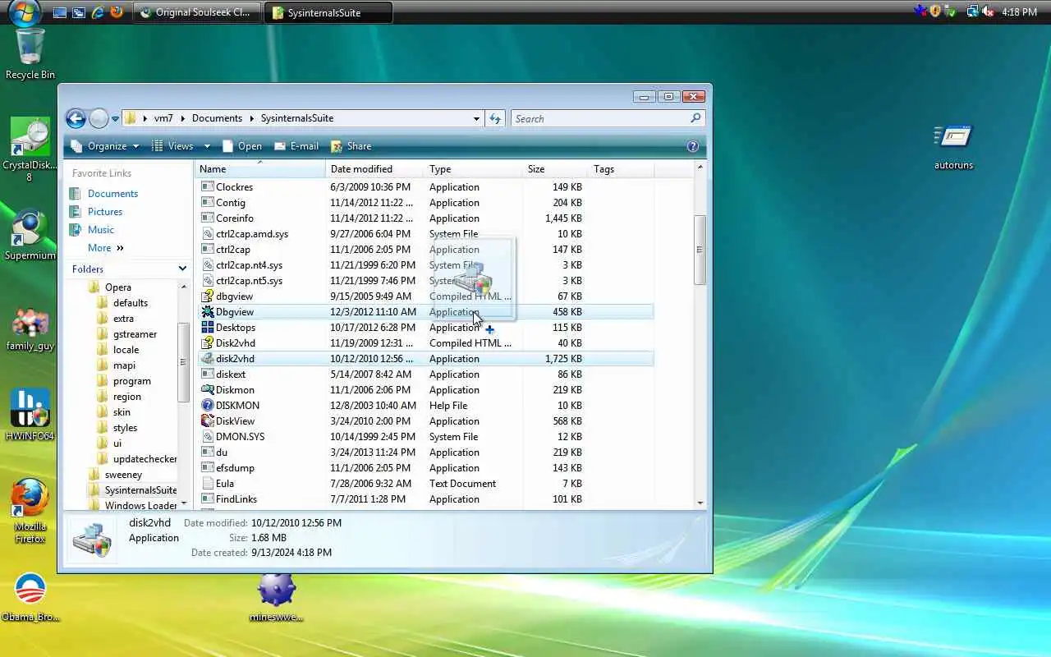
Task: Click the Back navigation arrow in Explorer
Action: pos(76,118)
